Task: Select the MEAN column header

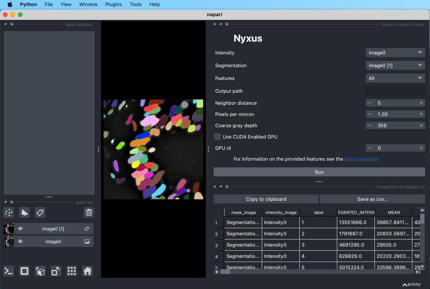Action: tap(394, 212)
